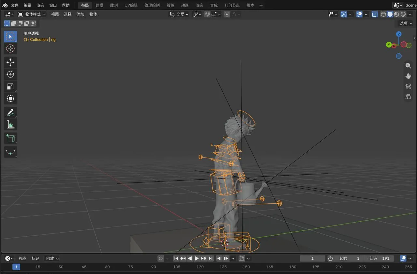Choose the Annotate pencil tool
Image resolution: width=417 pixels, height=274 pixels.
coord(10,113)
